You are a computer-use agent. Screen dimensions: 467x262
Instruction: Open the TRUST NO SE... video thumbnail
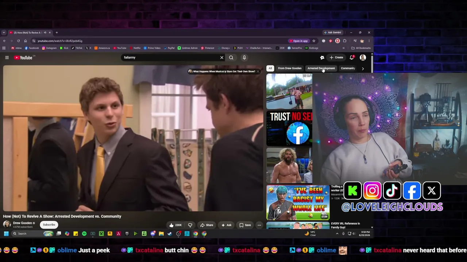[289, 128]
